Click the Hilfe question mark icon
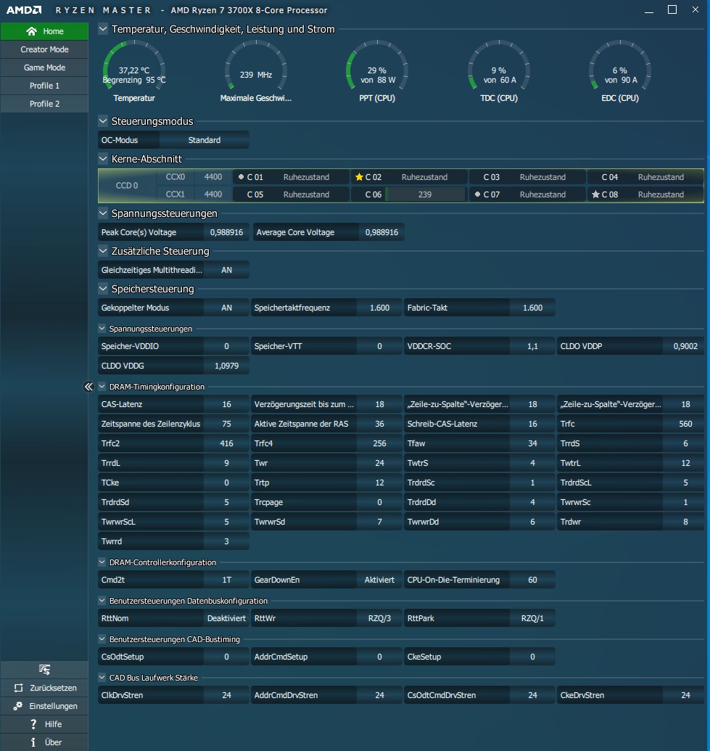Viewport: 710px width, 751px height. point(33,724)
